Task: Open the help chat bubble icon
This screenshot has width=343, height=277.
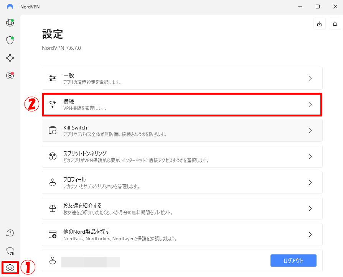Action: (10, 233)
